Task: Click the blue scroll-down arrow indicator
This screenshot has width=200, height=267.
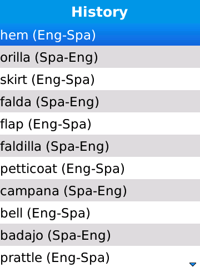Action: 193,264
